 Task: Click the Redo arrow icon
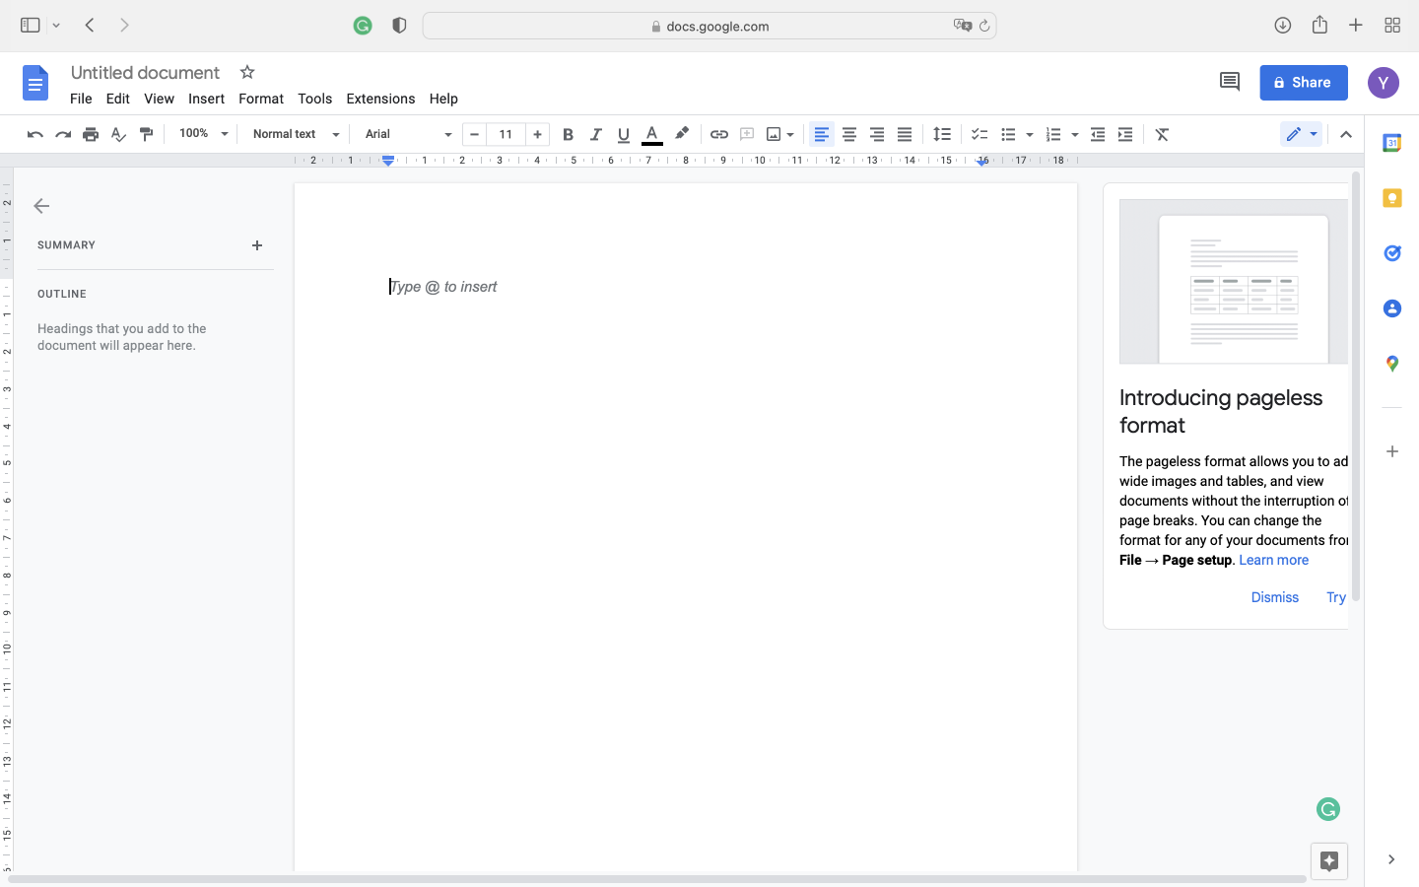point(63,134)
